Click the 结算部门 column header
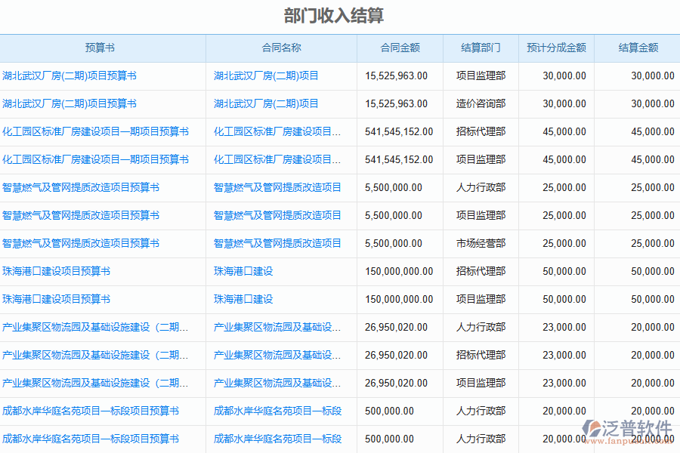Screen dimensions: 680x453 pyautogui.click(x=481, y=48)
